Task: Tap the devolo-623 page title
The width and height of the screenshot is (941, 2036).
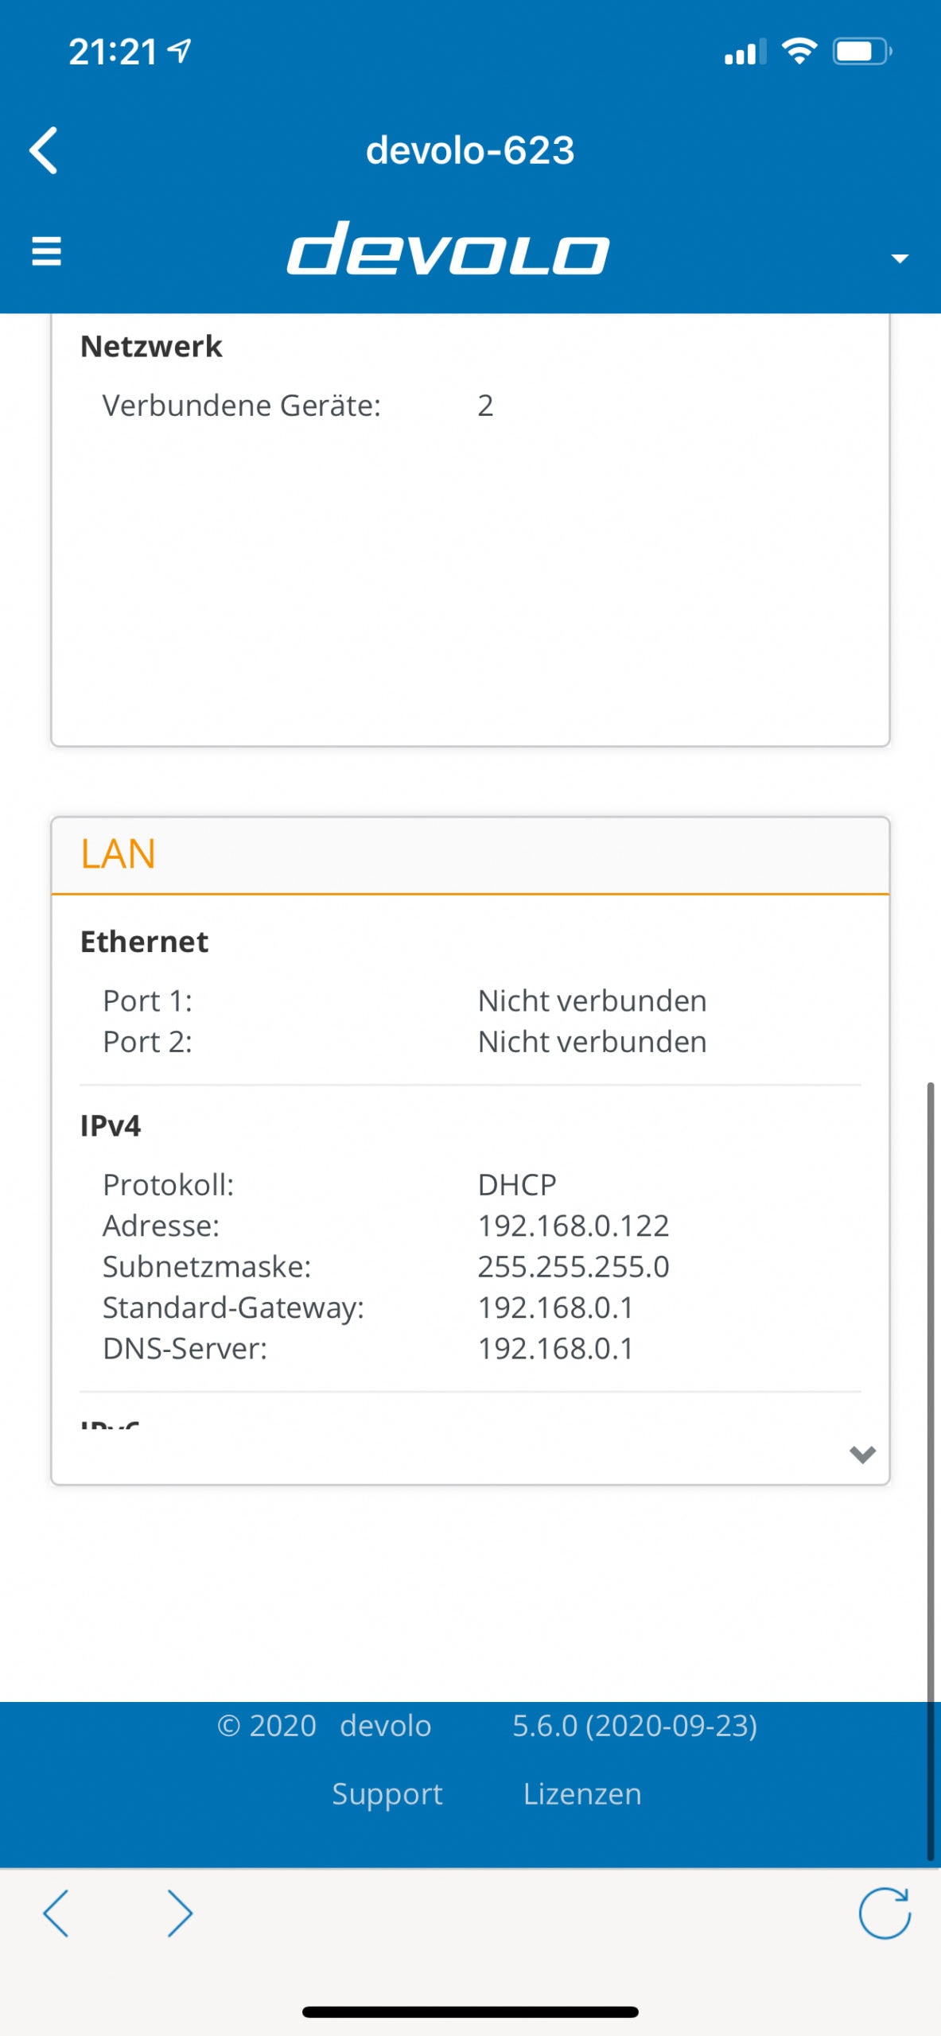Action: point(470,150)
